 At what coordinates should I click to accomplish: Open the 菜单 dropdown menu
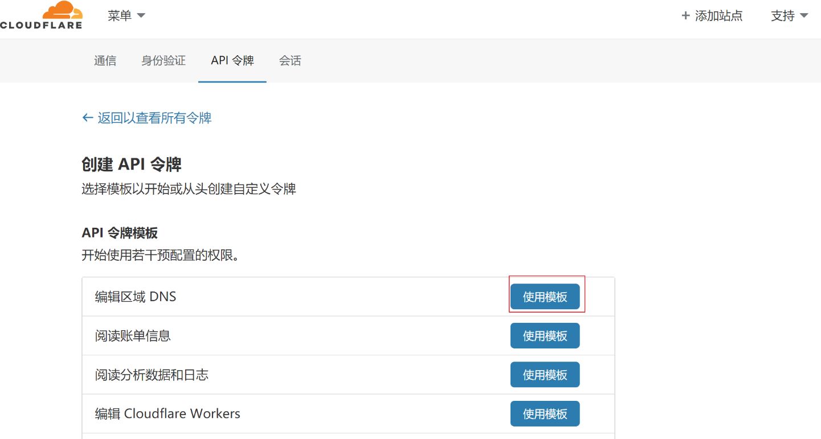pos(126,15)
